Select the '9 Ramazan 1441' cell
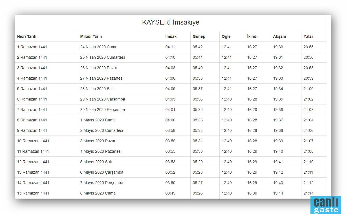 click(x=32, y=130)
